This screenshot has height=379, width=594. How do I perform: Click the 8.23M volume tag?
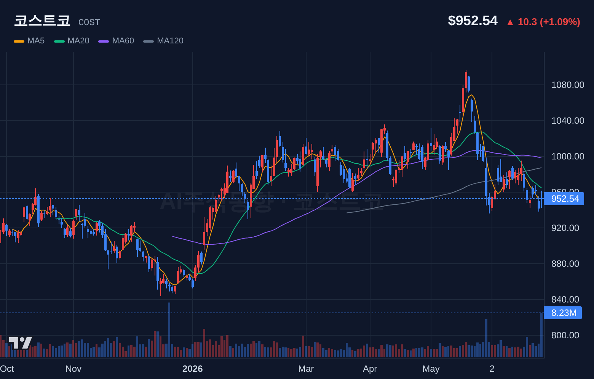click(x=563, y=313)
